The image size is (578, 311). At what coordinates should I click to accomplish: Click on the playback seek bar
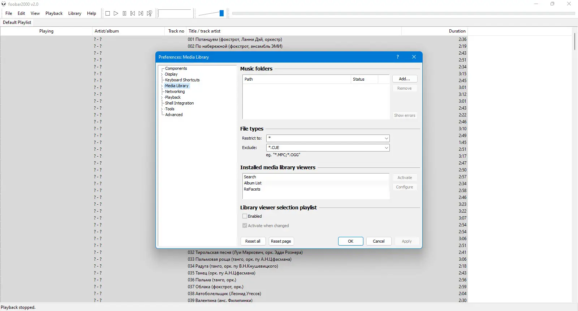coord(403,13)
